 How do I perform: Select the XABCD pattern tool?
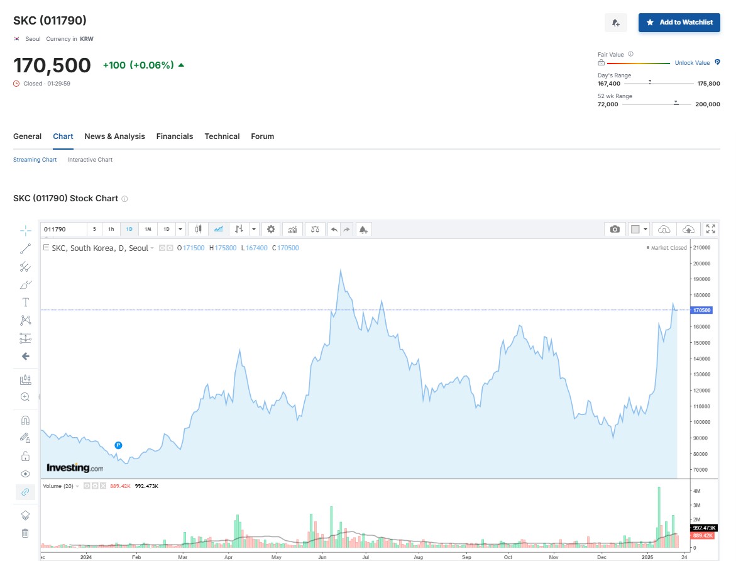[25, 321]
